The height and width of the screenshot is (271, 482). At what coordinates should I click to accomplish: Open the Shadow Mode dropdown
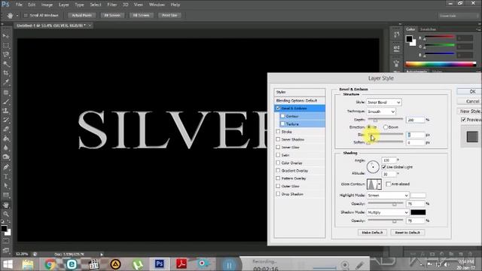388,212
